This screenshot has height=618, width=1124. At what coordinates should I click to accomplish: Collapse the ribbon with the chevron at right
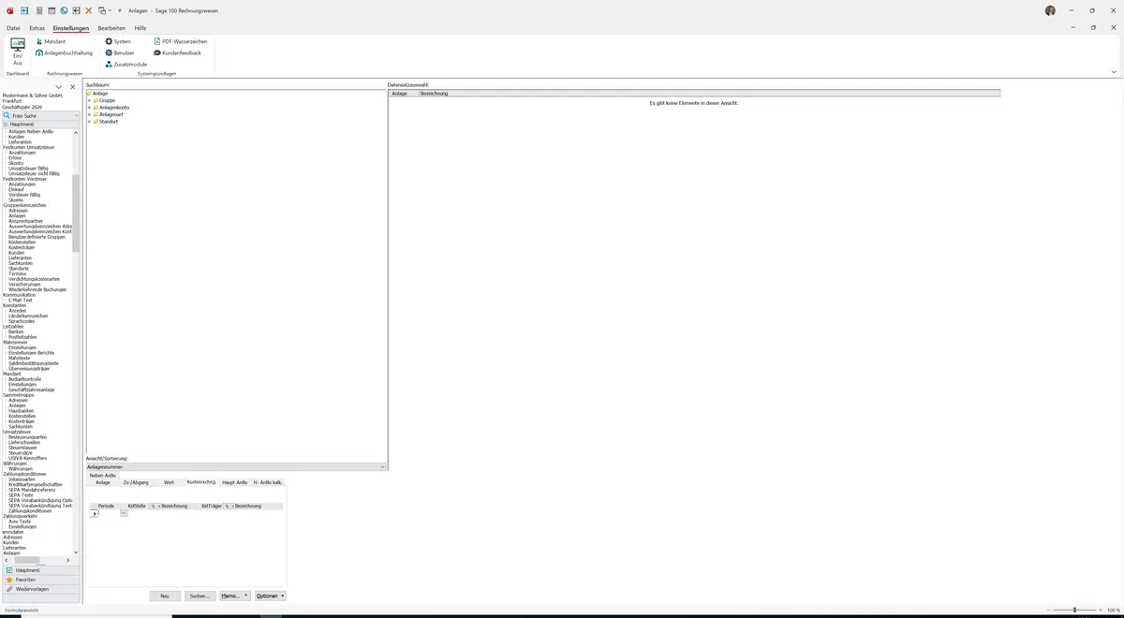coord(1114,71)
